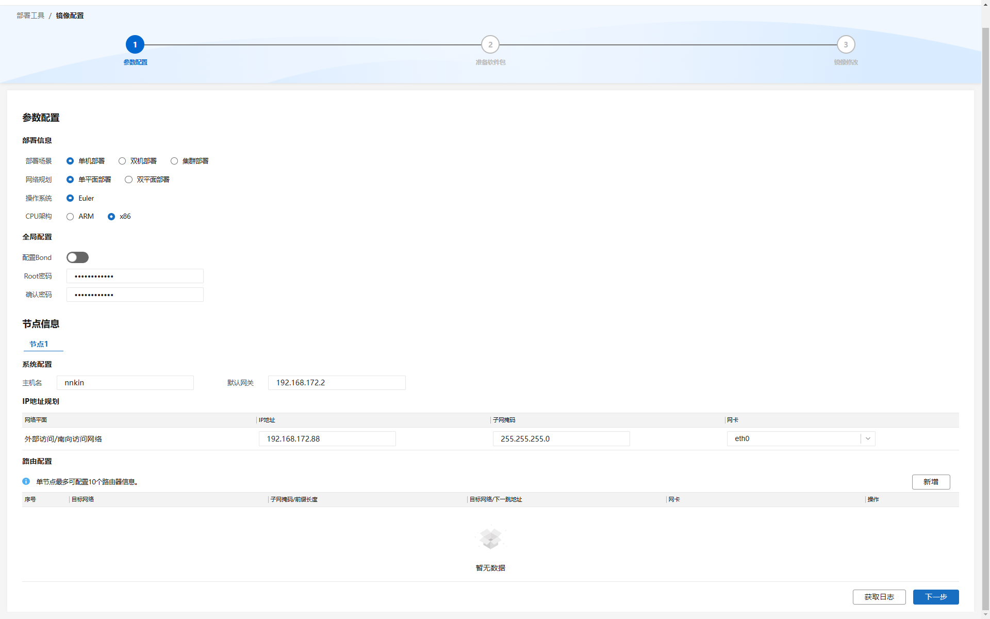Click the blue info icon in route configuration
990x619 pixels.
(x=26, y=481)
